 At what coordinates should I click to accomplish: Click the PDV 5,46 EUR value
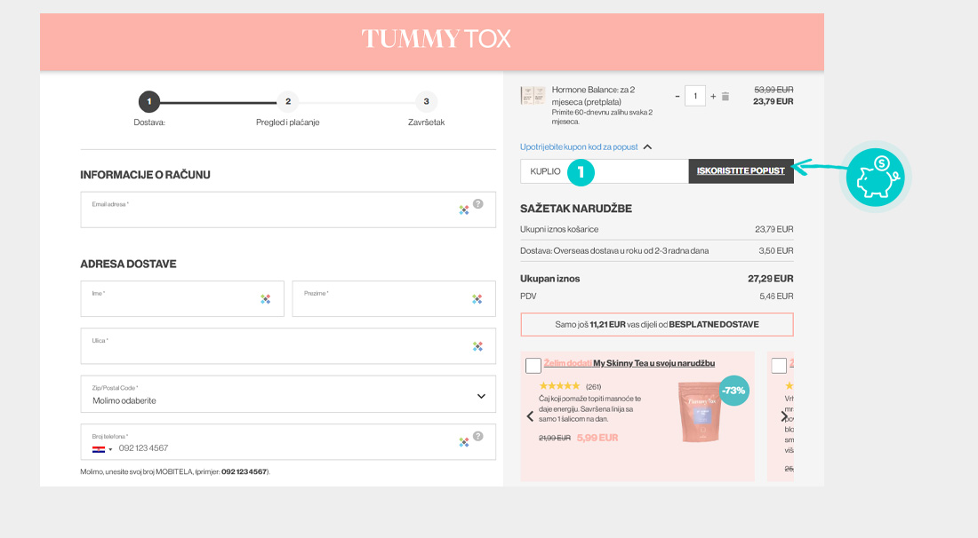click(776, 297)
